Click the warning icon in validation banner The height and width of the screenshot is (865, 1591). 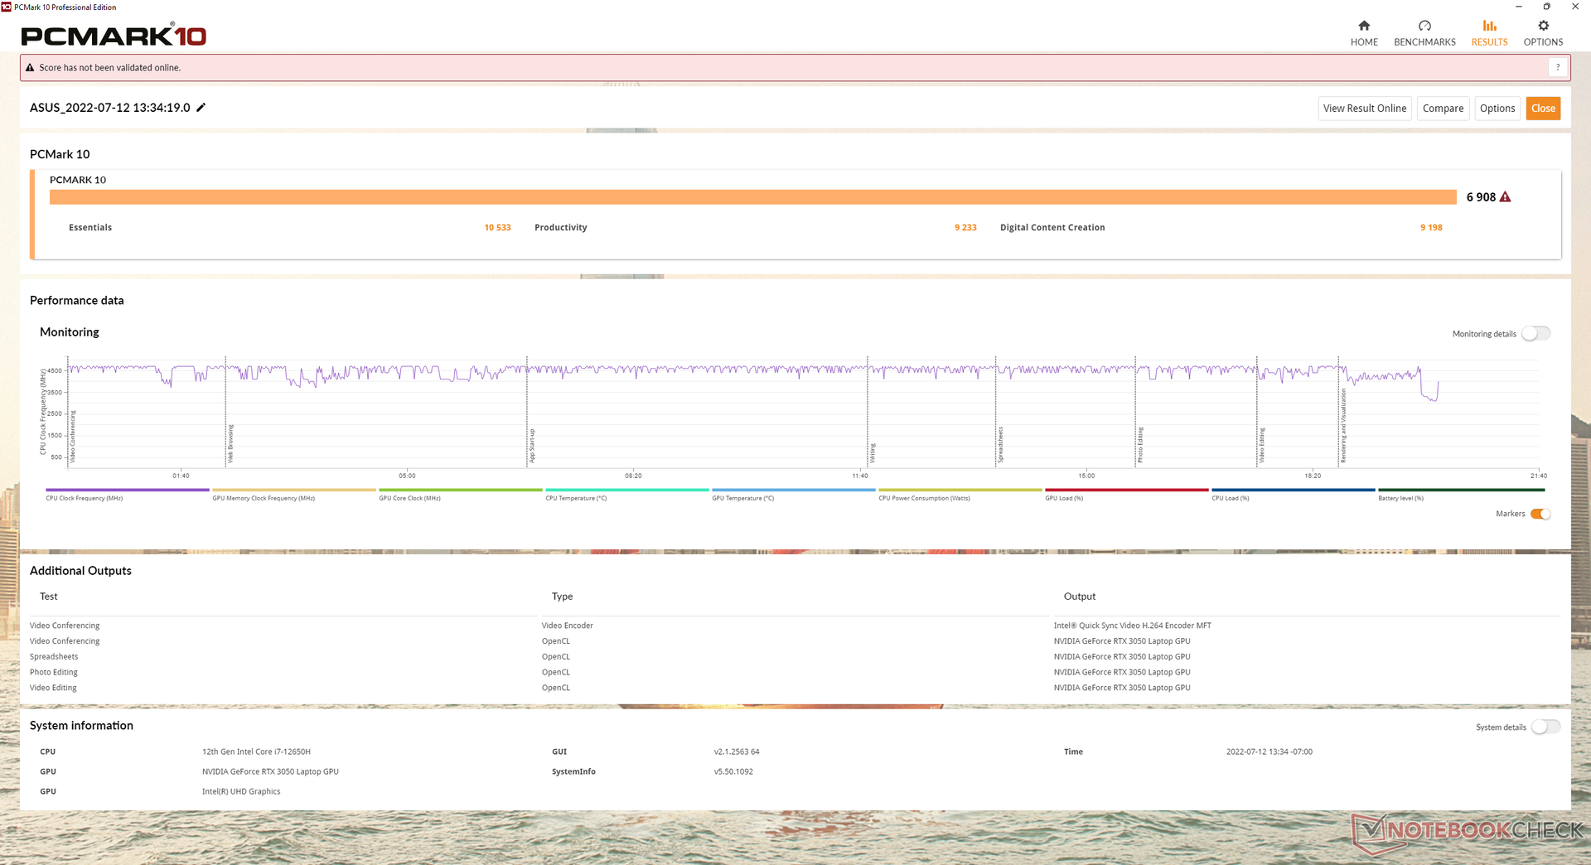(x=30, y=68)
